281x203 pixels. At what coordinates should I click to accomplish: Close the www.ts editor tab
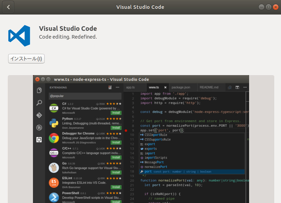tap(165, 87)
